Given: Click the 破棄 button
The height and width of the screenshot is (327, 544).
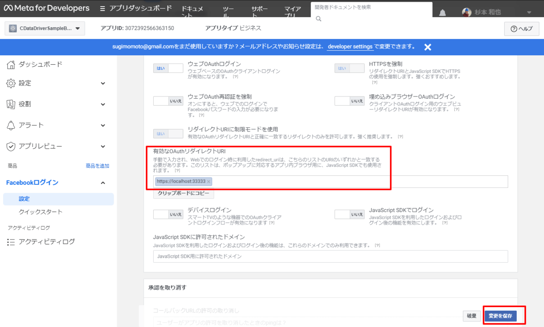Looking at the screenshot, I should click(x=471, y=316).
